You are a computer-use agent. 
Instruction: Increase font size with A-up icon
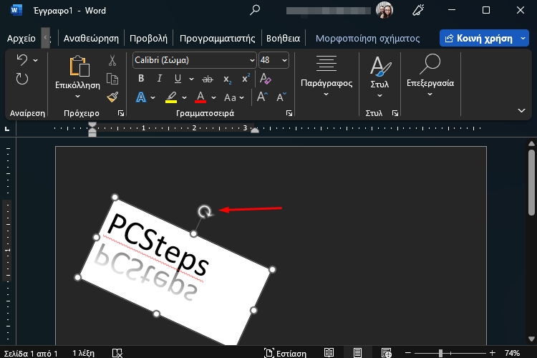coord(262,97)
